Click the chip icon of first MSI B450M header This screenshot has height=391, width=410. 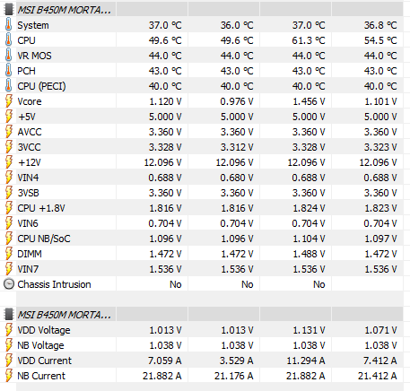9,10
